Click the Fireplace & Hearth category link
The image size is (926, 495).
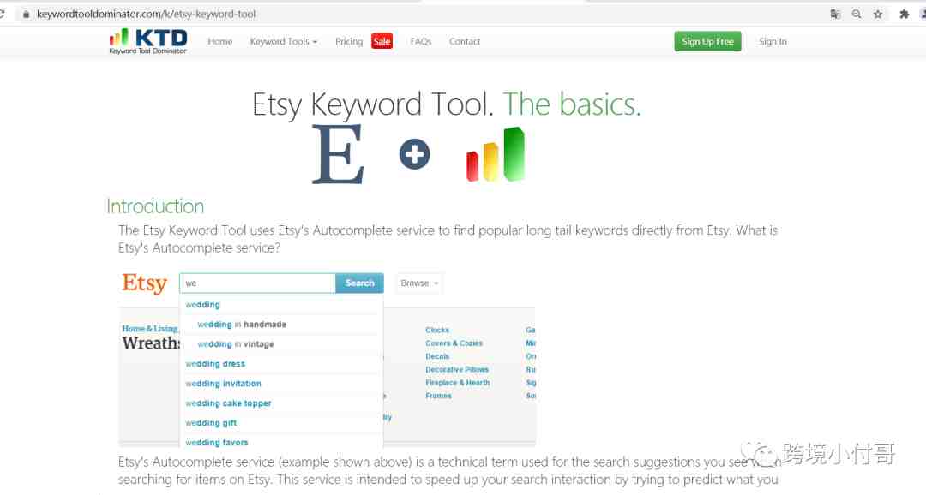click(x=457, y=382)
